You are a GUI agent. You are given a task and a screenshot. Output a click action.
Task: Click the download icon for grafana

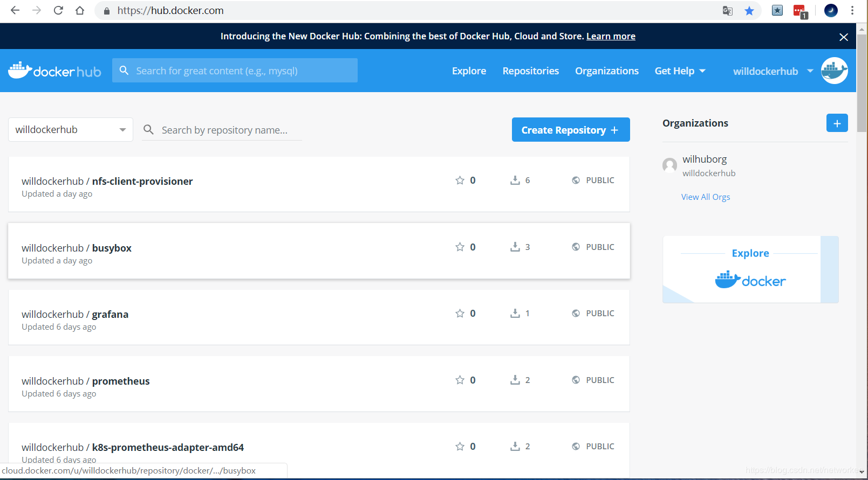(515, 314)
